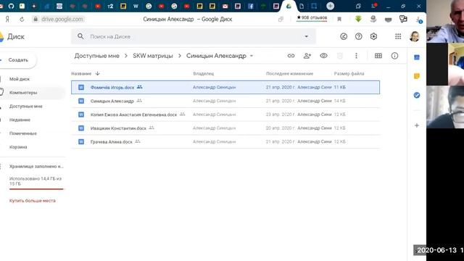The height and width of the screenshot is (261, 464).
Task: Open Google Tasks side panel icon
Action: click(x=417, y=95)
